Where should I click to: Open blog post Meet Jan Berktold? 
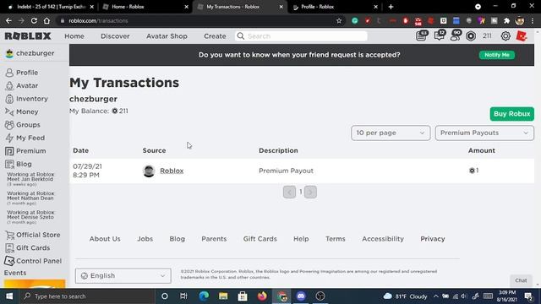30,176
